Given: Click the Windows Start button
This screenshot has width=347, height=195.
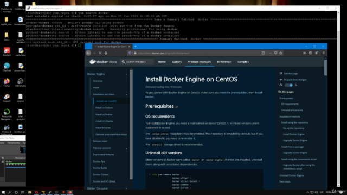Looking at the screenshot, I should (x=3, y=192).
